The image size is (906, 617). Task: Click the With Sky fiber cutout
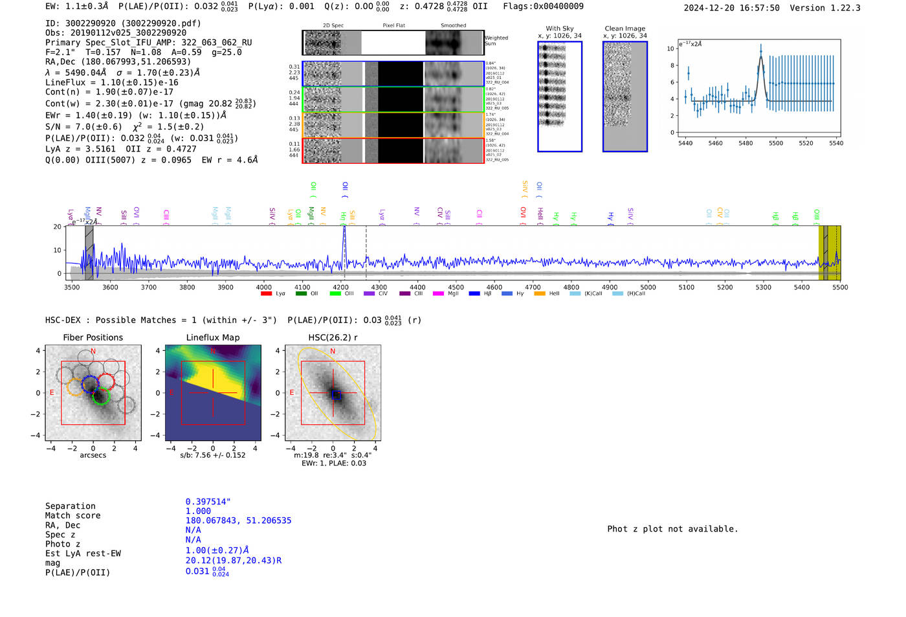560,96
